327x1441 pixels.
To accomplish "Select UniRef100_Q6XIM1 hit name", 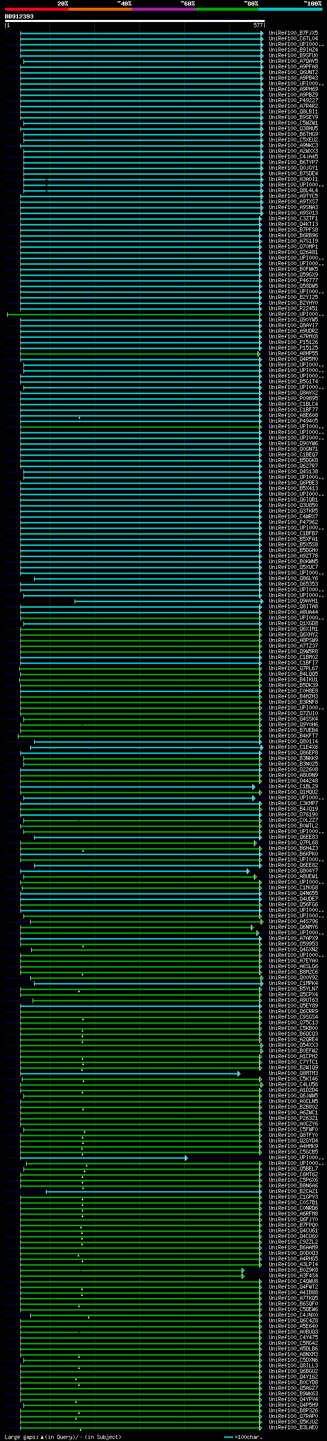I will 293,629.
